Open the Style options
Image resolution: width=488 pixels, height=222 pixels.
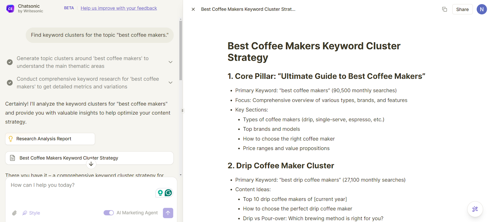pos(31,213)
